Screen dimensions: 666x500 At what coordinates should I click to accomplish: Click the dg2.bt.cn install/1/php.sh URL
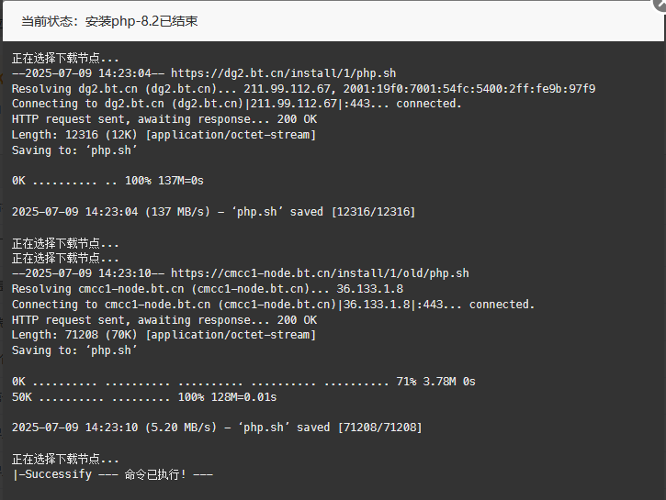tap(283, 73)
